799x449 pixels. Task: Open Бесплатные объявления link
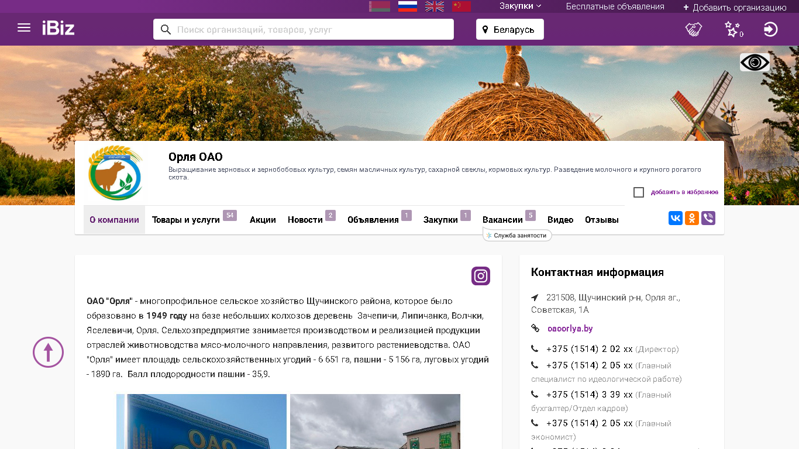coord(615,6)
